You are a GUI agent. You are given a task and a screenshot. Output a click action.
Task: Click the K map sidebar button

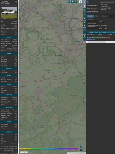pyautogui.click(x=84, y=19)
